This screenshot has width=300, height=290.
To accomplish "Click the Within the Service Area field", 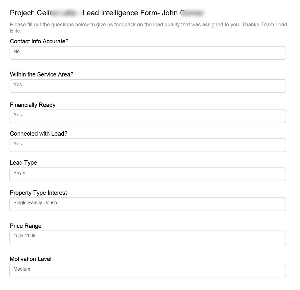I will tap(148, 86).
